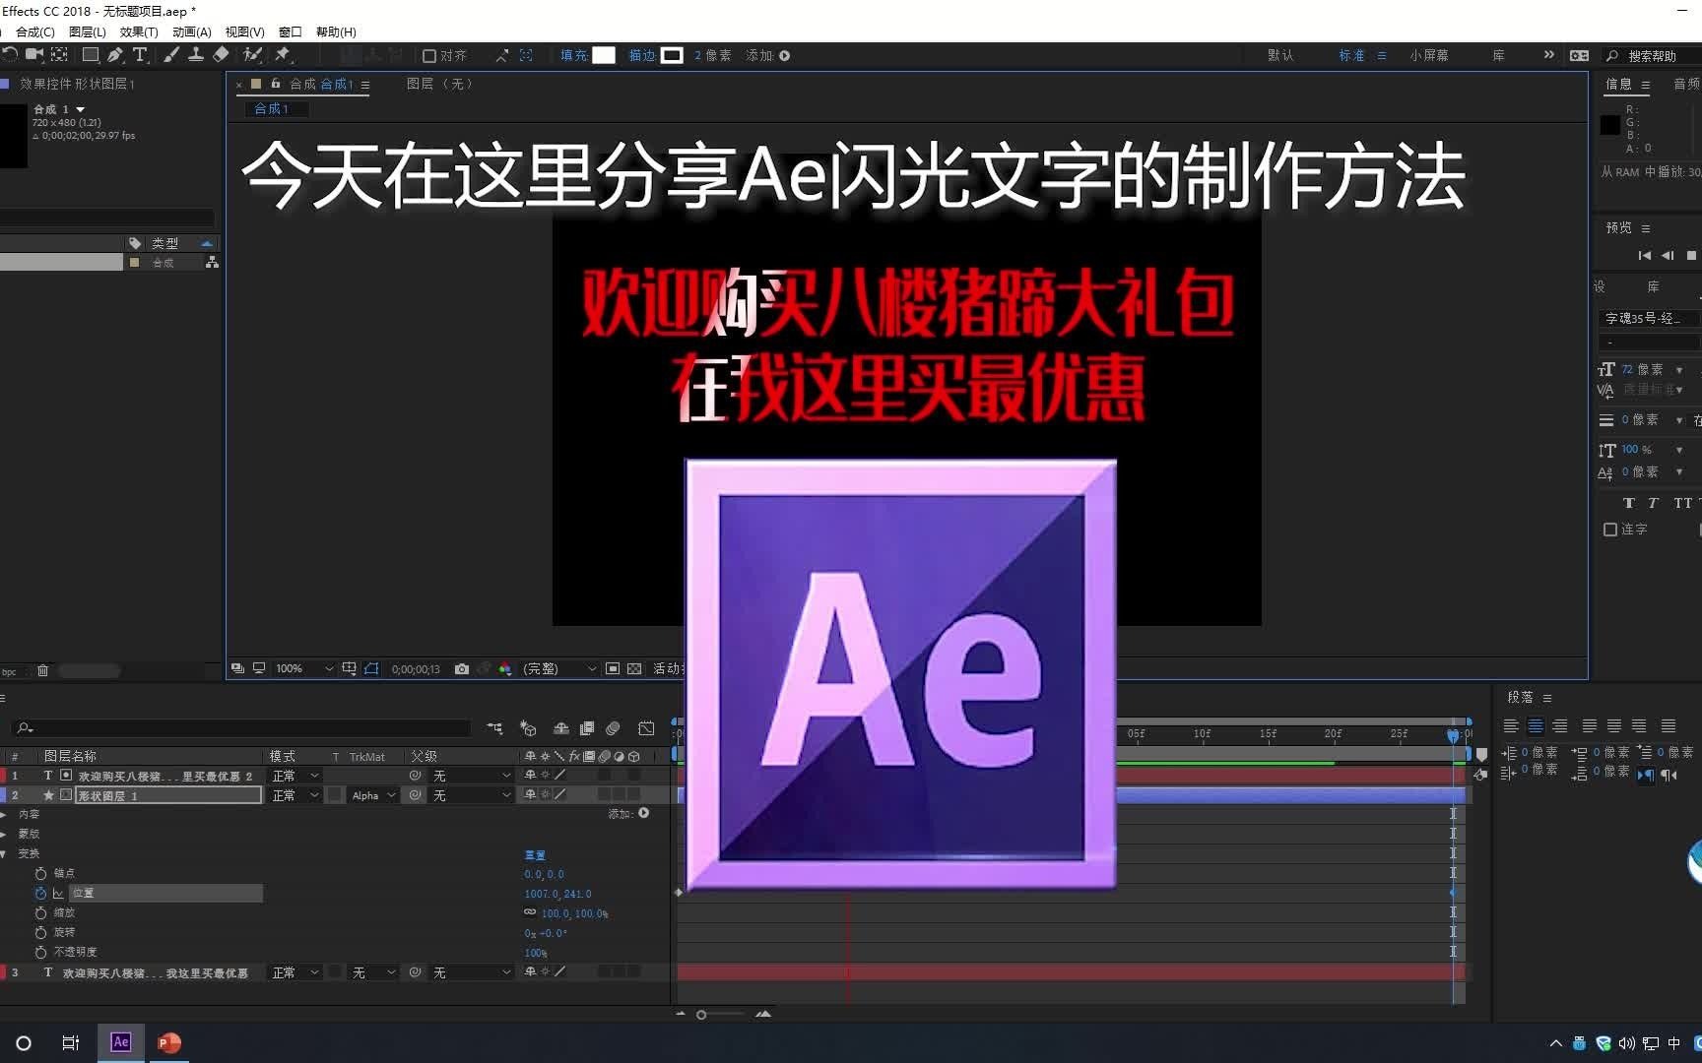Open the Alpha track matte dropdown for 形状图层 1
The height and width of the screenshot is (1063, 1702).
point(372,795)
